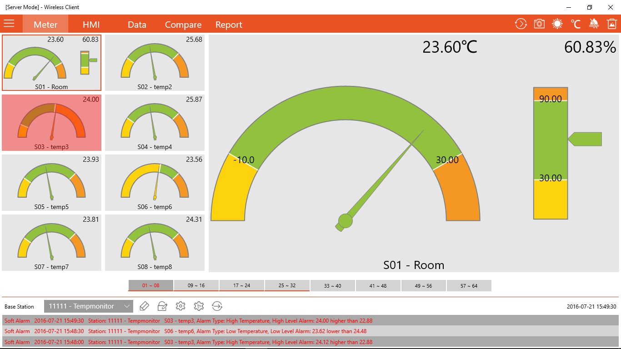
Task: Open the hamburger navigation menu
Action: 9,24
